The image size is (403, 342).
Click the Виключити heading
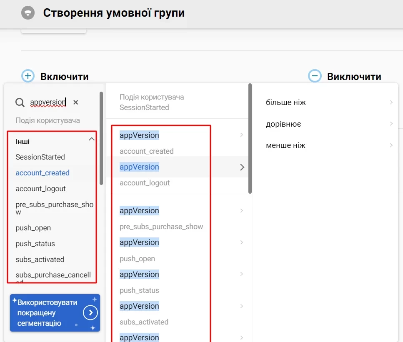(354, 77)
